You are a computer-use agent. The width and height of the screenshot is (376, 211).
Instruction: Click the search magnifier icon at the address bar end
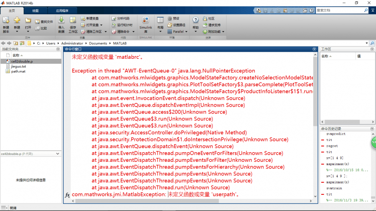[372, 43]
